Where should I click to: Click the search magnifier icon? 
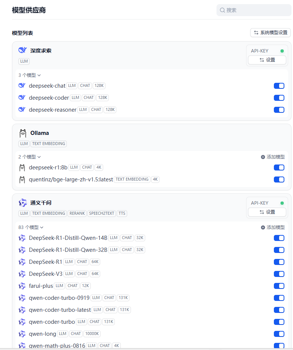[x=222, y=10]
